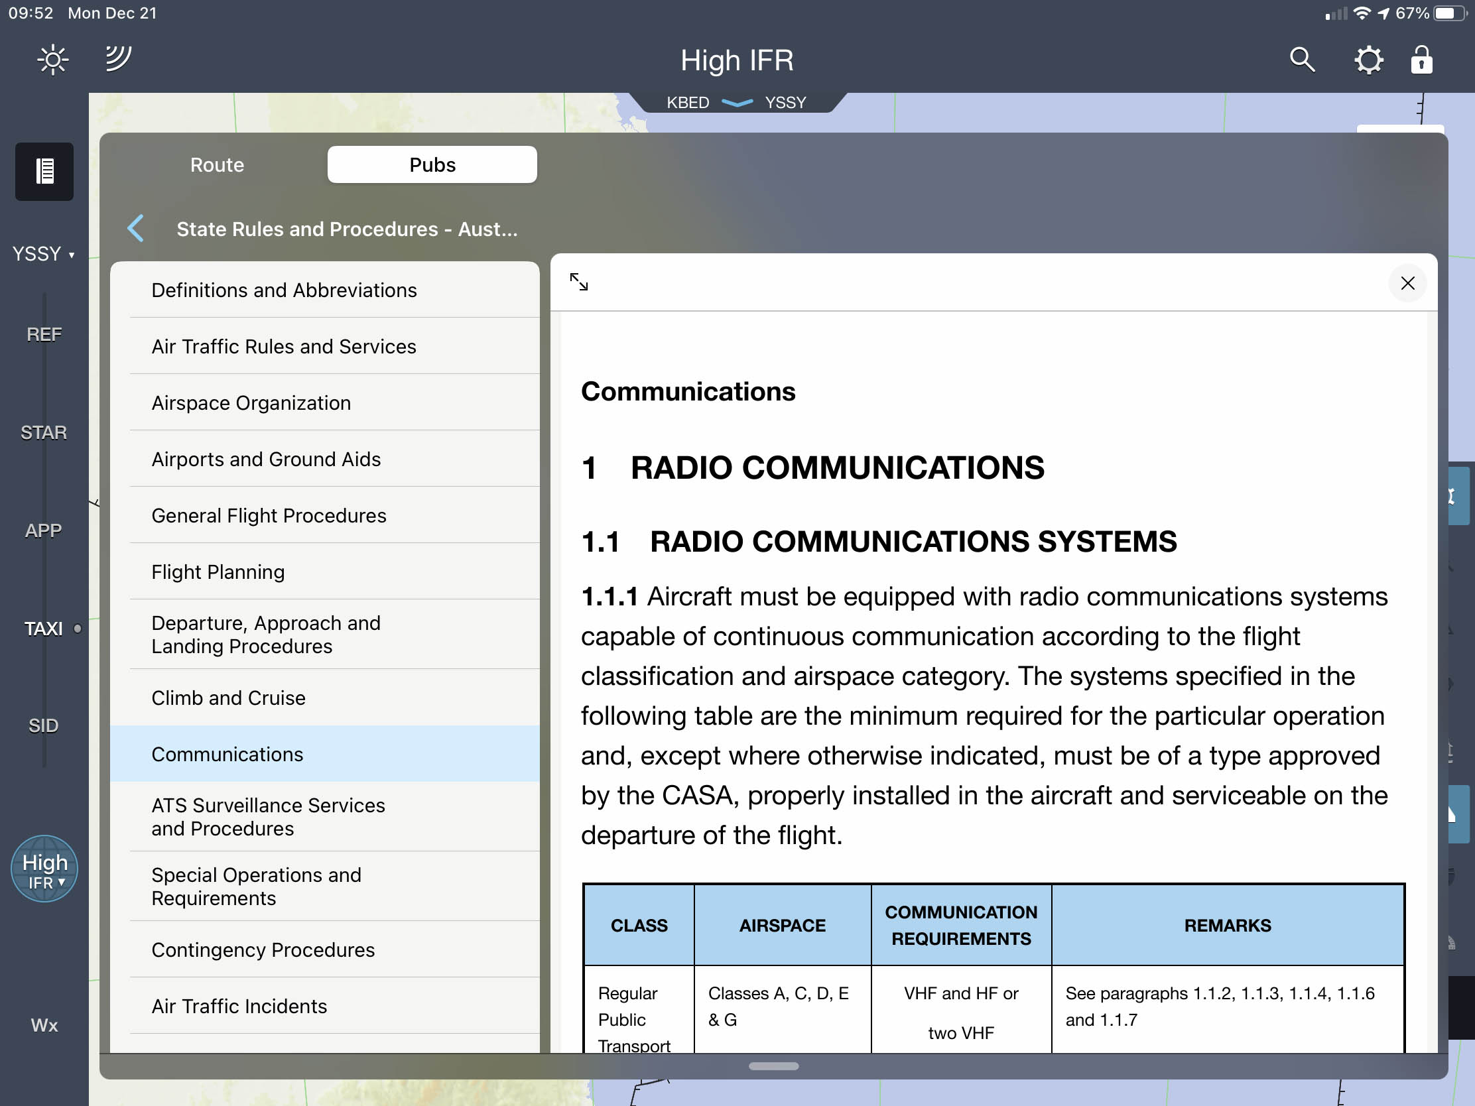Tap the brightness sun icon
The image size is (1475, 1106).
pyautogui.click(x=52, y=60)
